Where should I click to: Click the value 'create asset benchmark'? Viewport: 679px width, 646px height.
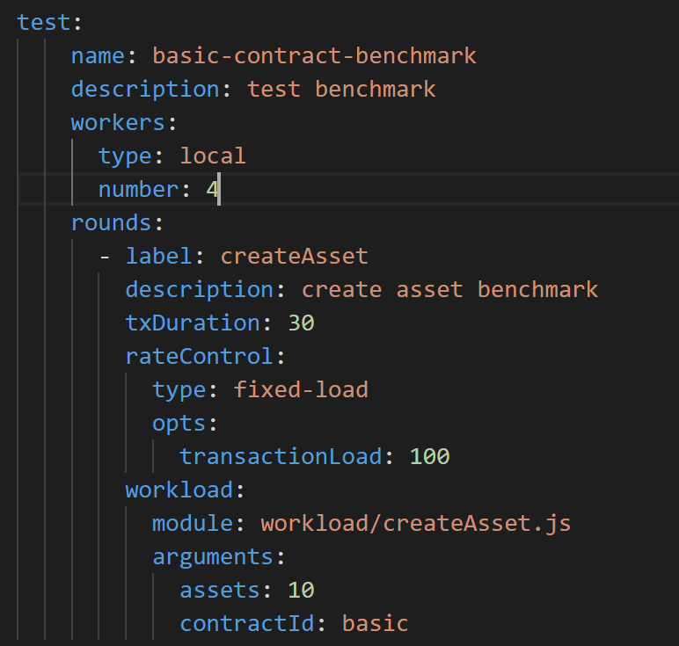[x=450, y=289]
